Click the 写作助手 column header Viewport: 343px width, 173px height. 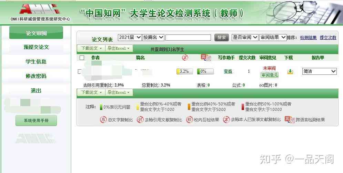pos(226,58)
